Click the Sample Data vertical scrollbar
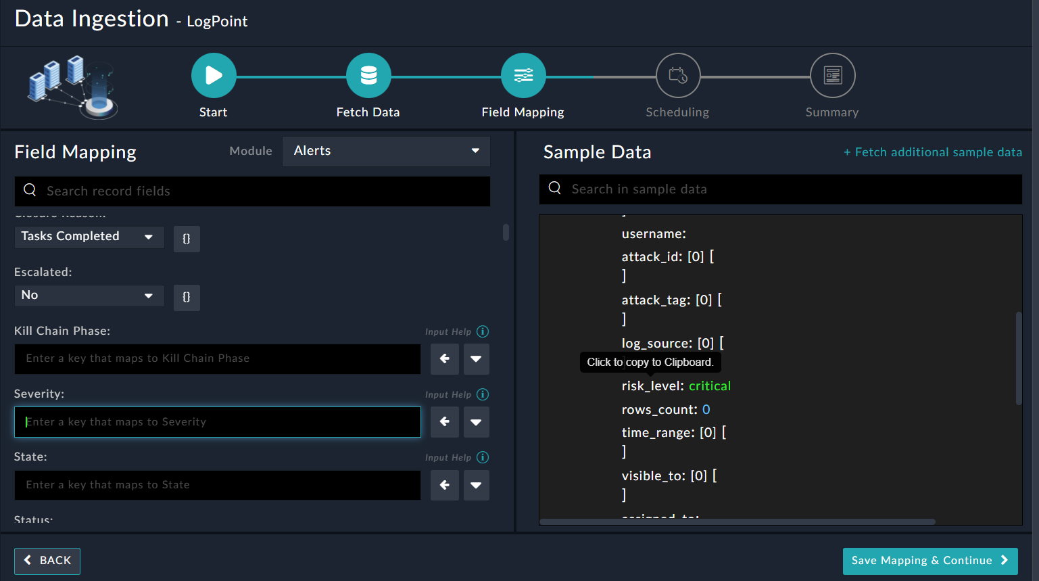 pyautogui.click(x=1018, y=358)
